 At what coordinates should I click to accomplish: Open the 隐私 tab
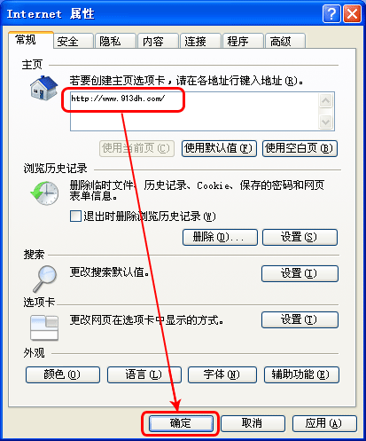coord(115,41)
